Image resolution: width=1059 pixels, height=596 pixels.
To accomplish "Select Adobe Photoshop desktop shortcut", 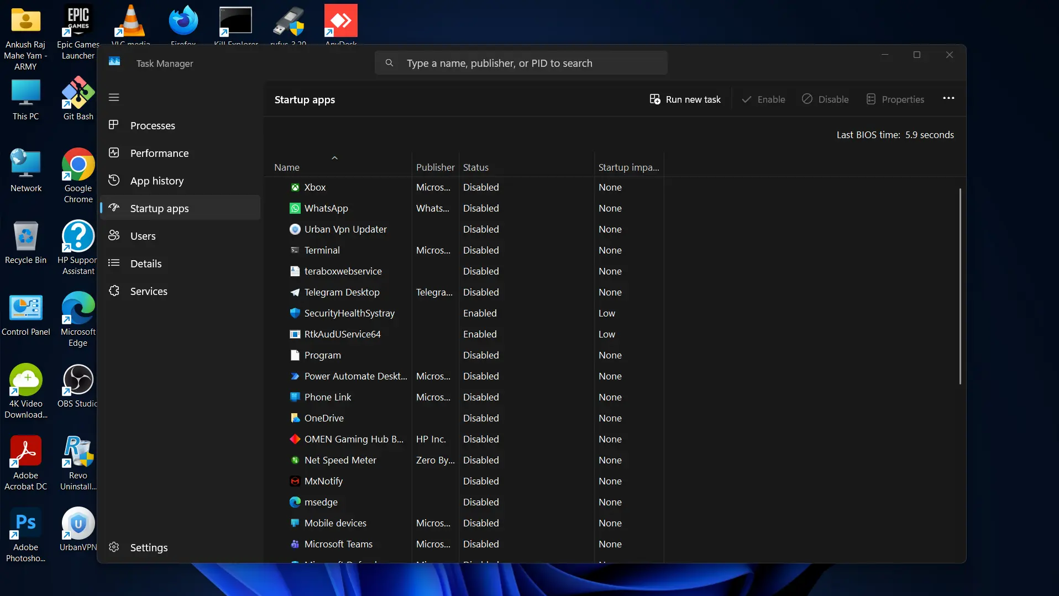I will [25, 535].
